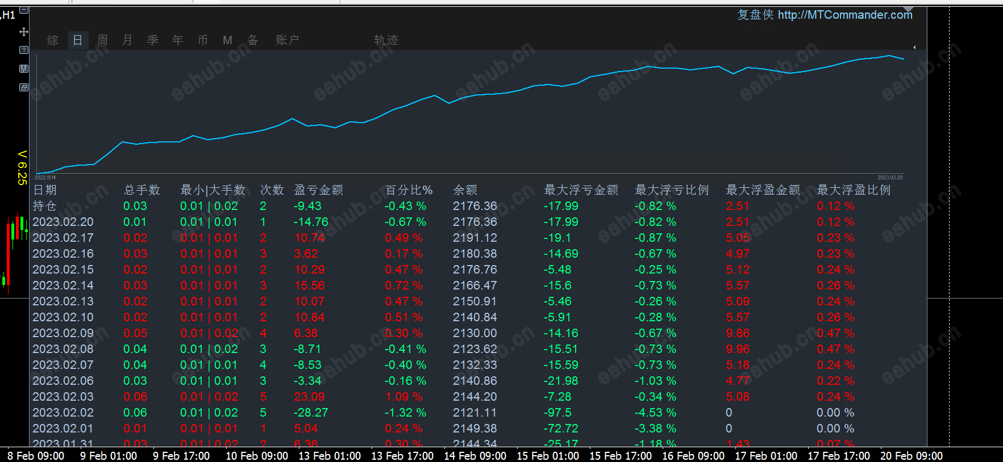1003x462 pixels.
Task: Click the 1.09 % percentage value
Action: tap(403, 397)
